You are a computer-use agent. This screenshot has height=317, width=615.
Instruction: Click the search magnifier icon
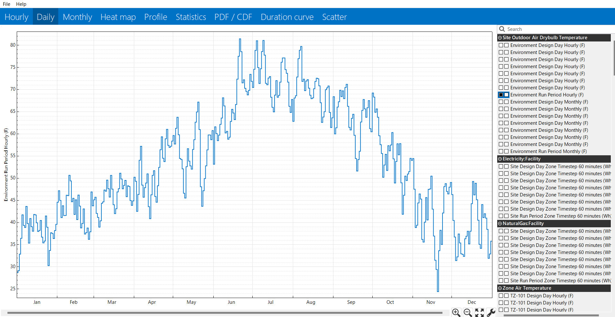(502, 29)
